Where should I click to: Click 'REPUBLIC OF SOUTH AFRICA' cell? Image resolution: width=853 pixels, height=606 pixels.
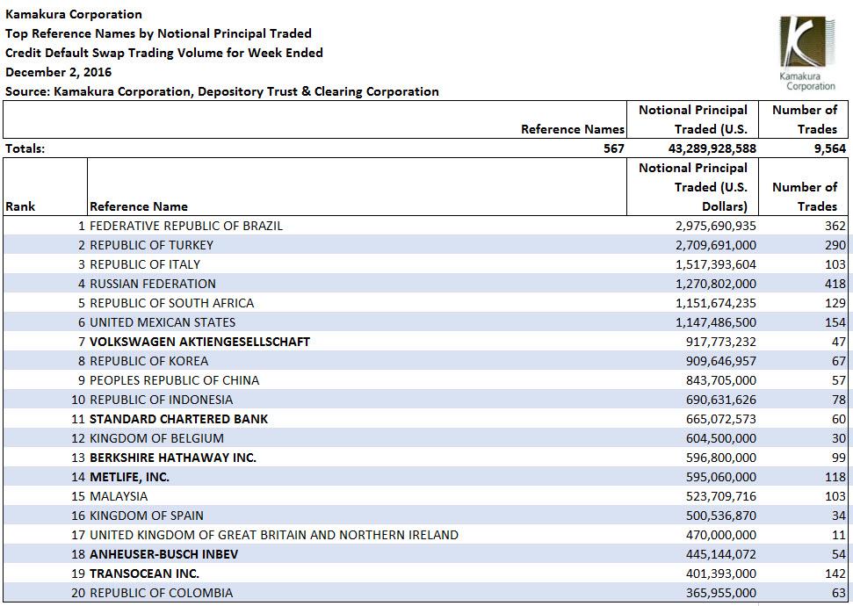[171, 303]
